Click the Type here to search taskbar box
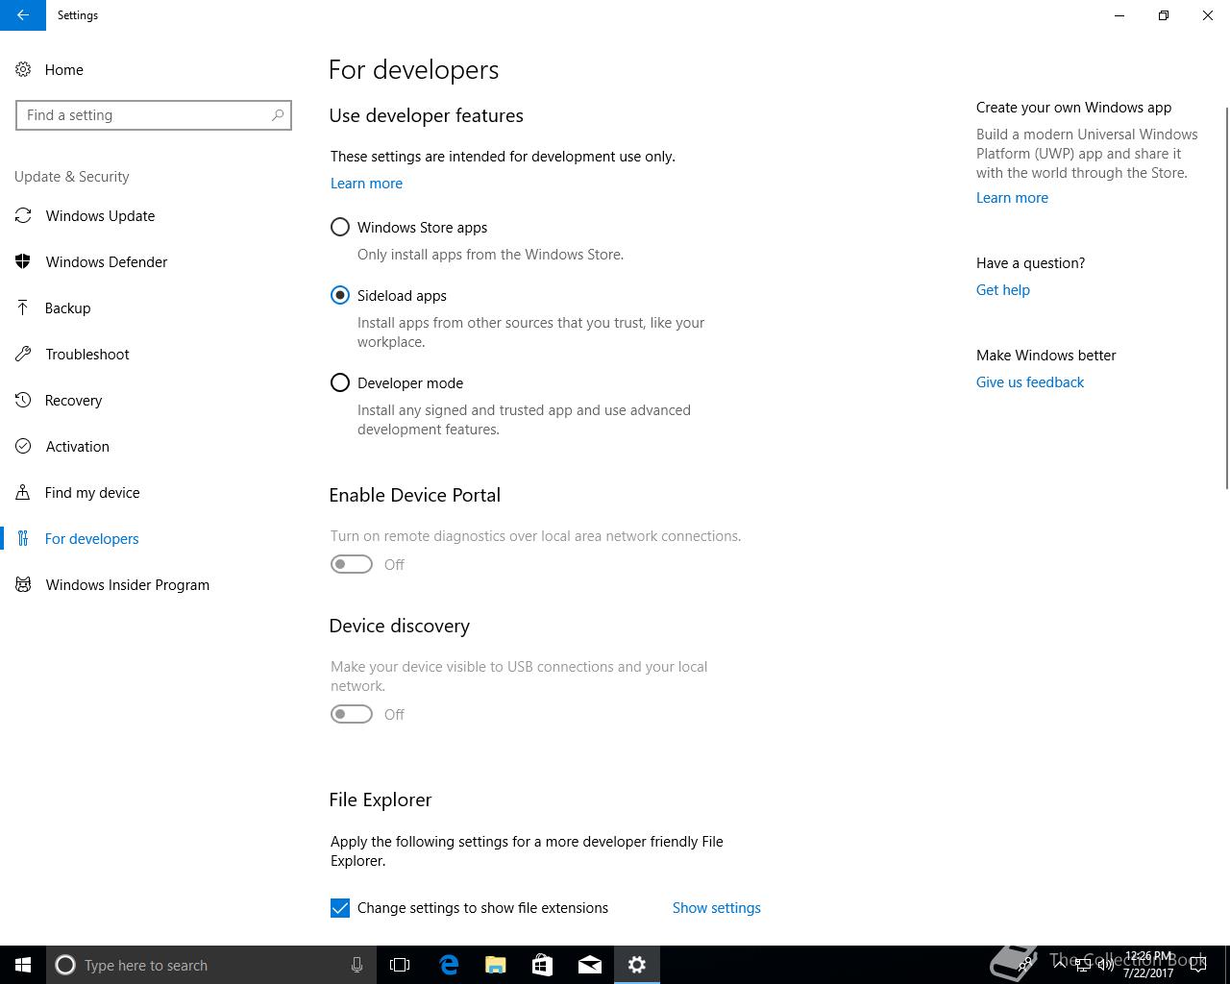This screenshot has height=984, width=1230. point(209,965)
